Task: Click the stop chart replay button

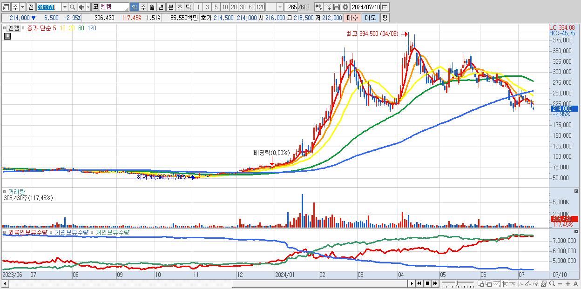Action: pyautogui.click(x=427, y=283)
